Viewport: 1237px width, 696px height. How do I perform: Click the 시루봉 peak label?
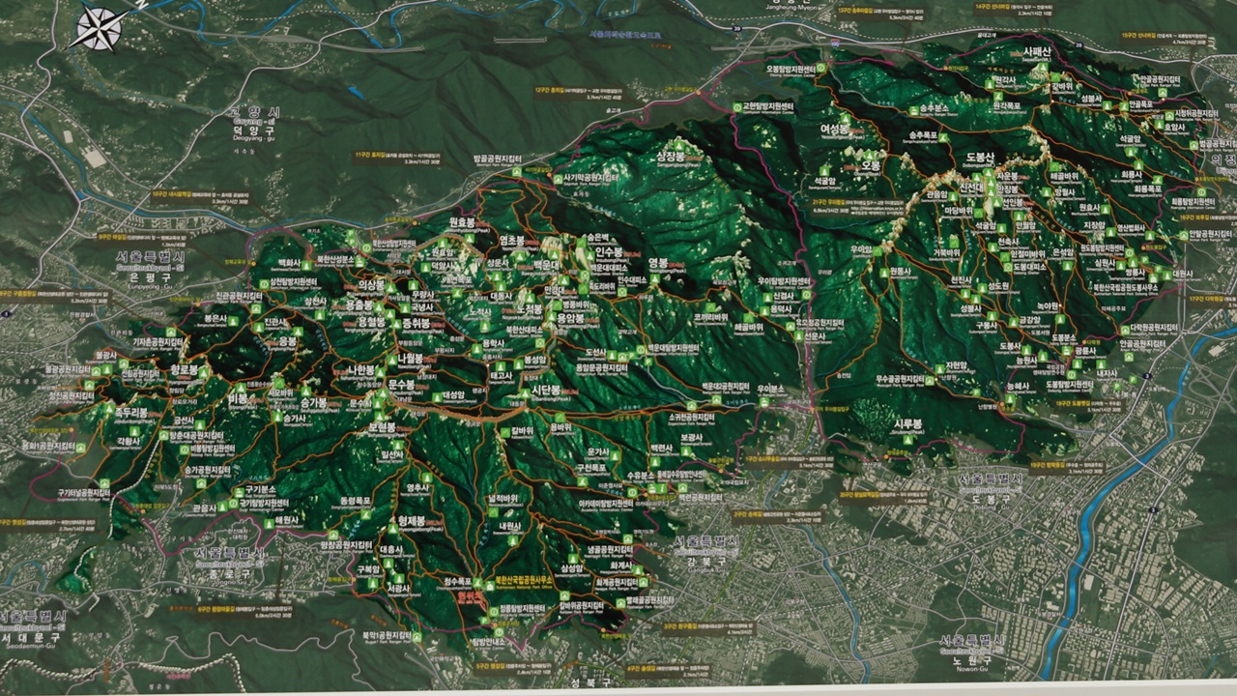908,422
